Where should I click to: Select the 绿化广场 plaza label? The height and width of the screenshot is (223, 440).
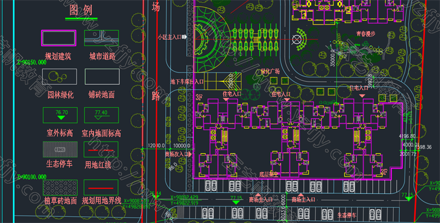[x=270, y=71]
